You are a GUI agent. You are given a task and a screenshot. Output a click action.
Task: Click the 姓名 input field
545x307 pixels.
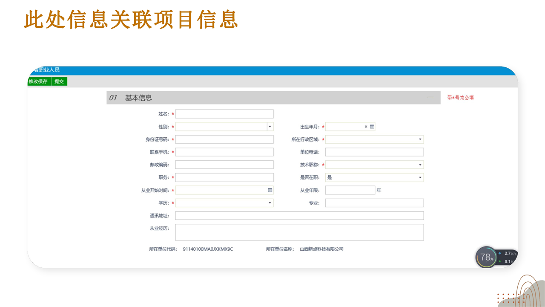click(x=224, y=114)
